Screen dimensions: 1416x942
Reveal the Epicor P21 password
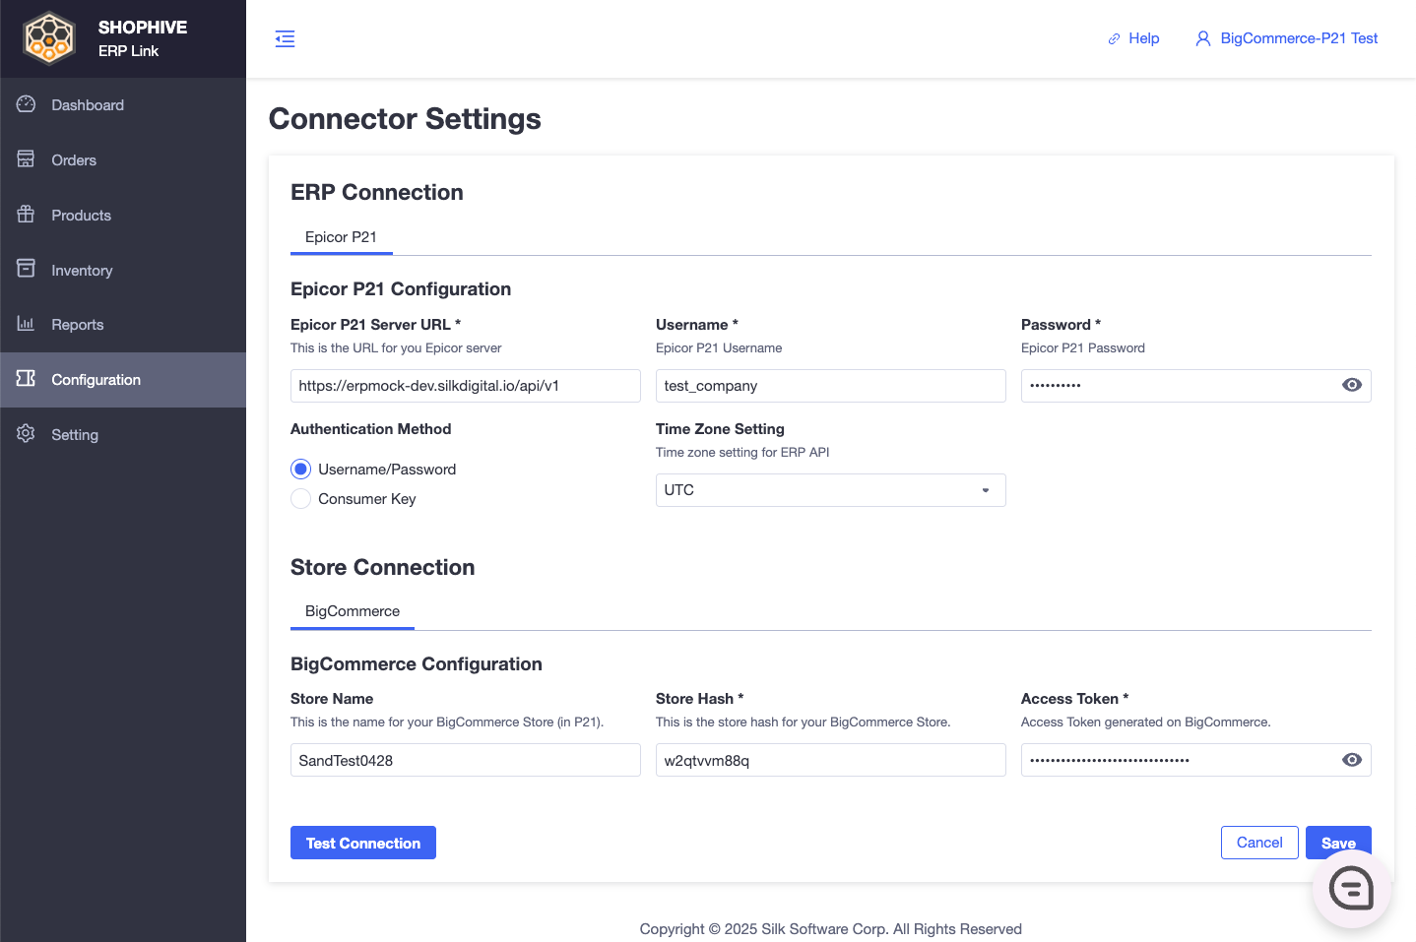pyautogui.click(x=1352, y=385)
